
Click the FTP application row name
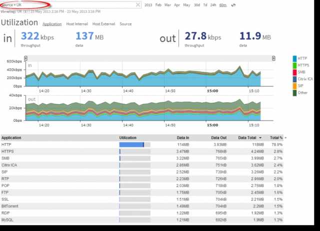[x=5, y=193]
